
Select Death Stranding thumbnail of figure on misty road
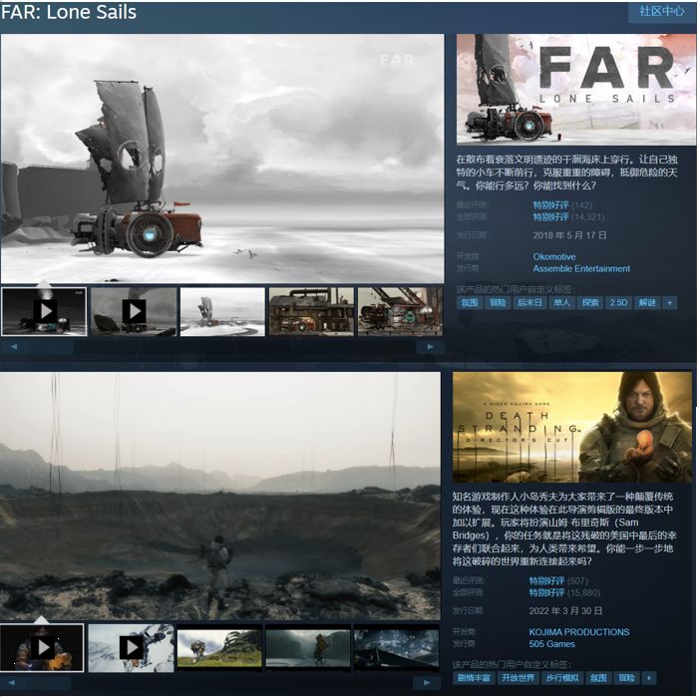pyautogui.click(x=308, y=647)
